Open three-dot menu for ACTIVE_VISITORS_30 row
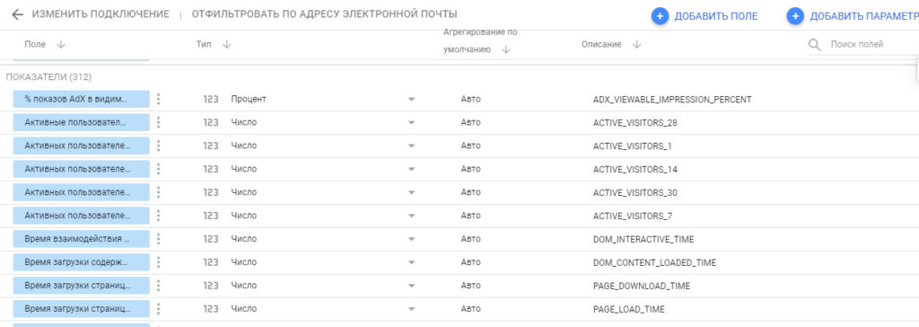The height and width of the screenshot is (327, 919). click(158, 192)
